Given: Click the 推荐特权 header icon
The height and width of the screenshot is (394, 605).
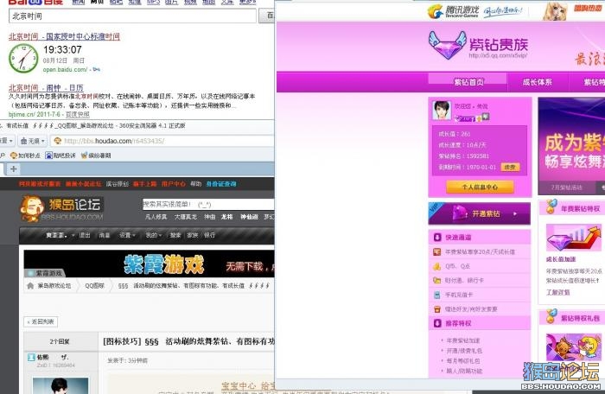Looking at the screenshot, I should click(x=437, y=323).
